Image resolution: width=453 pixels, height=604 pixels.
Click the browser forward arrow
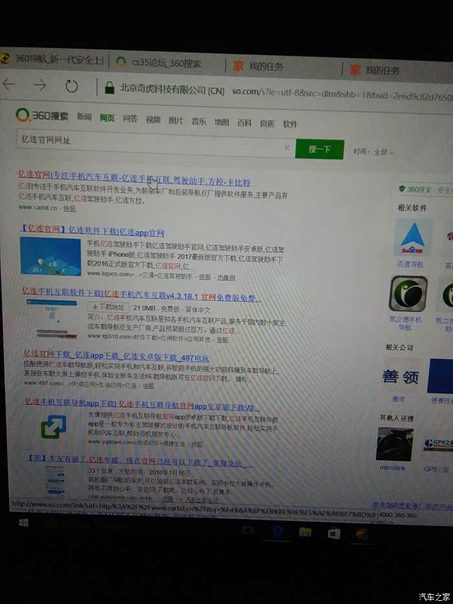[x=39, y=85]
